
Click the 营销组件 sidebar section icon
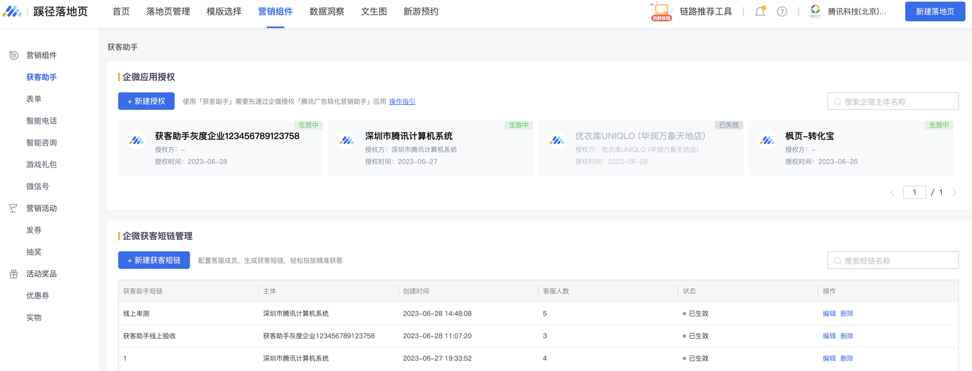(14, 55)
